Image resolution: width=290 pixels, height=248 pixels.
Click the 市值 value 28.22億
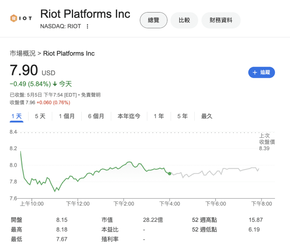click(153, 220)
